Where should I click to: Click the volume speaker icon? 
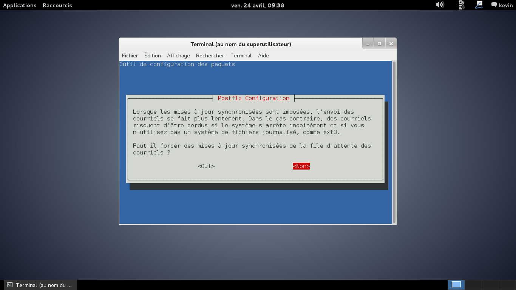point(439,5)
